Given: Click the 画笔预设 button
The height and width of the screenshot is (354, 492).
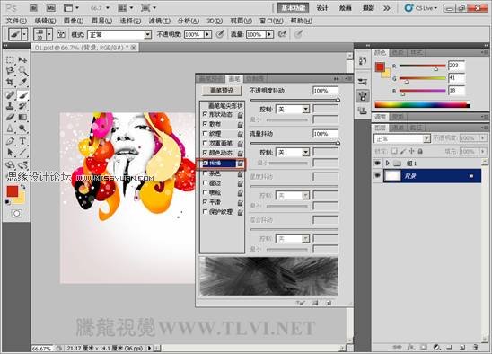Looking at the screenshot, I should click(x=222, y=91).
